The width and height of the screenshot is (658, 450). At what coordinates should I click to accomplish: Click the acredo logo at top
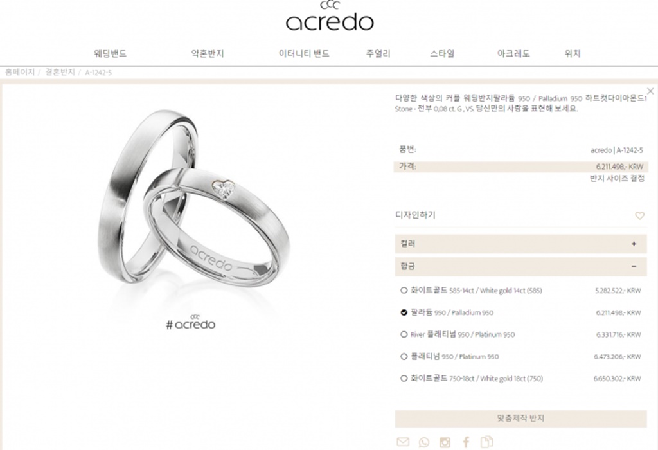pos(330,16)
